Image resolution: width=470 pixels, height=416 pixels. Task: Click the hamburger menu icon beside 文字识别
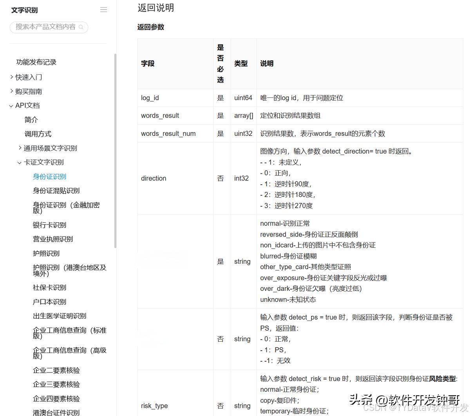(x=103, y=10)
